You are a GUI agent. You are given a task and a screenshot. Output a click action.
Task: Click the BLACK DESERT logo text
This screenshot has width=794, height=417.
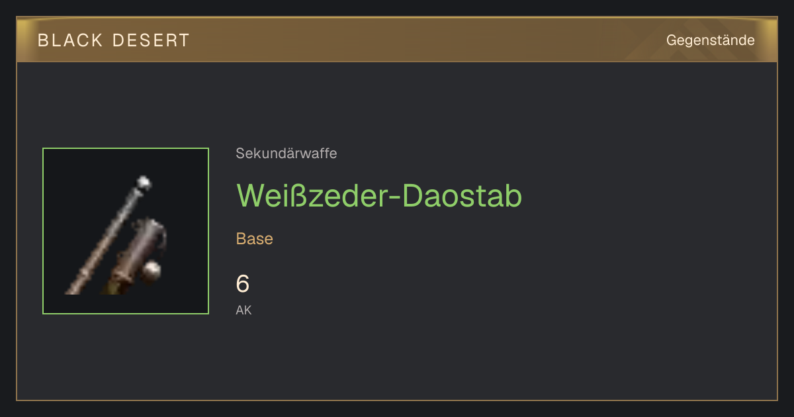point(114,40)
